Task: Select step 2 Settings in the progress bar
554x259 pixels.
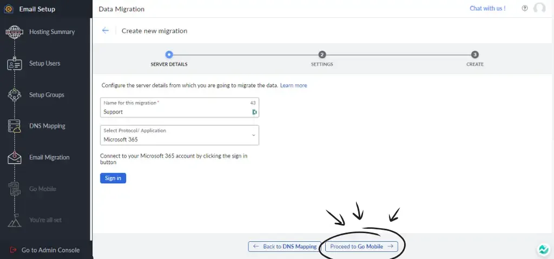Action: 322,54
